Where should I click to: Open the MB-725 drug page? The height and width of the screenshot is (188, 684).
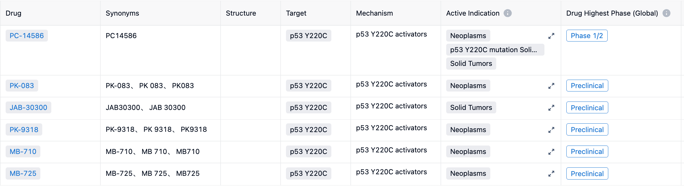23,173
